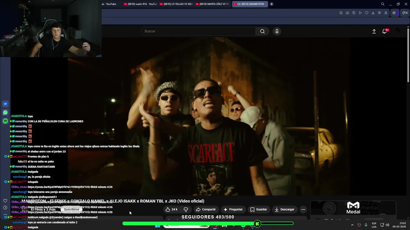
Task: Switch to the LIT KILLAH VS KIDD tab
Action: (176, 4)
